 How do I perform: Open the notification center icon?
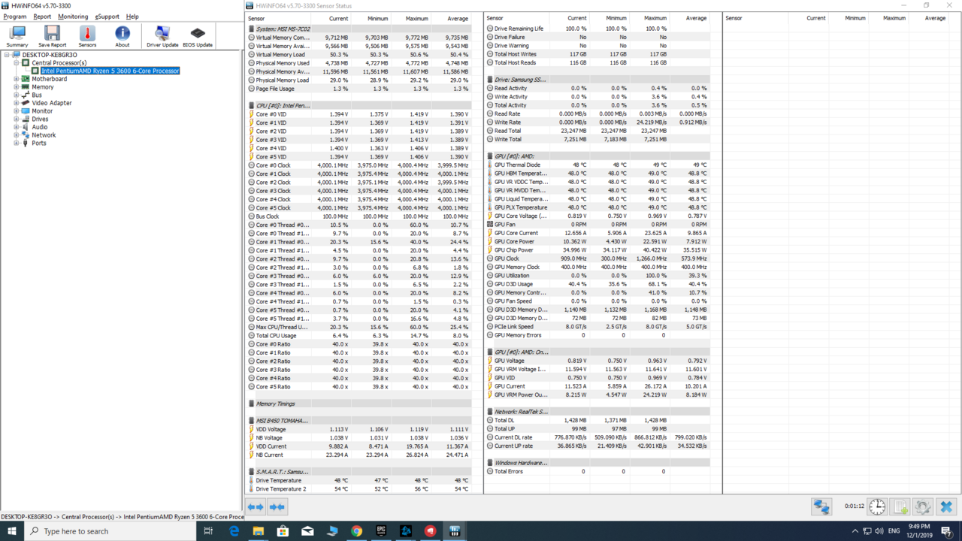946,531
